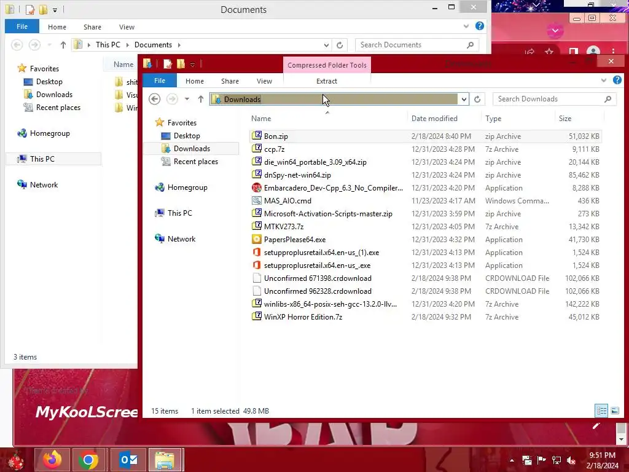Open Outlook from the taskbar
Viewport: 629px width, 472px height.
(129, 460)
